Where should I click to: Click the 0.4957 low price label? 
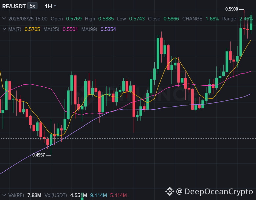(x=38, y=155)
